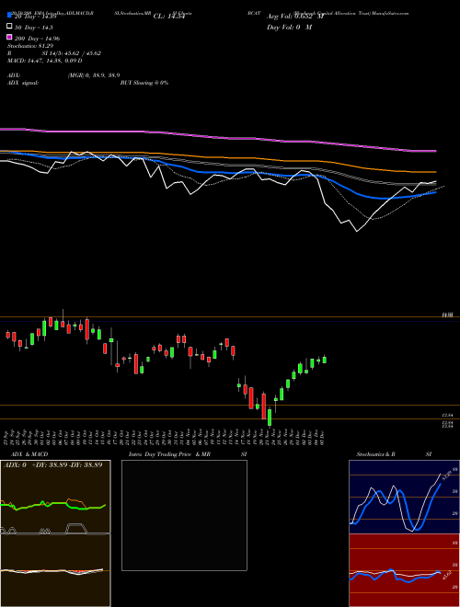Click the 'Stochastics: 81.29' reading
460x607 pixels.
tap(30, 46)
